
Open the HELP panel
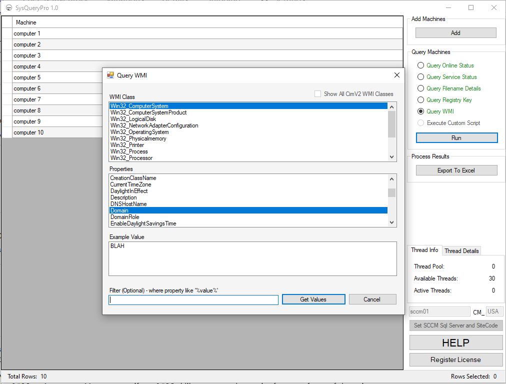(455, 342)
